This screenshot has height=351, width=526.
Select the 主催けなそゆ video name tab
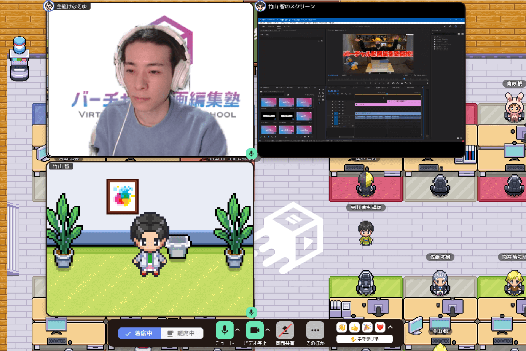(x=71, y=6)
